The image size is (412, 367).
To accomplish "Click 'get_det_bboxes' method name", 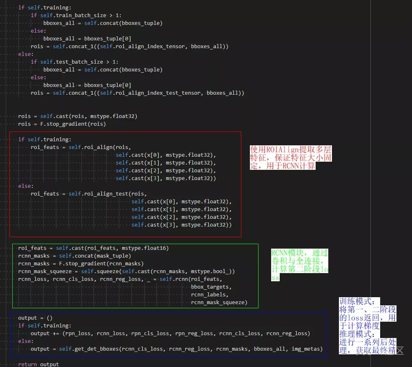I will (97, 349).
